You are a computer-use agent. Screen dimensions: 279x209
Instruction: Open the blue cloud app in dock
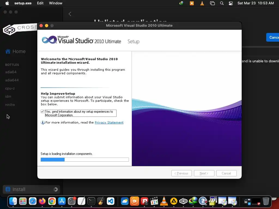[125, 201]
